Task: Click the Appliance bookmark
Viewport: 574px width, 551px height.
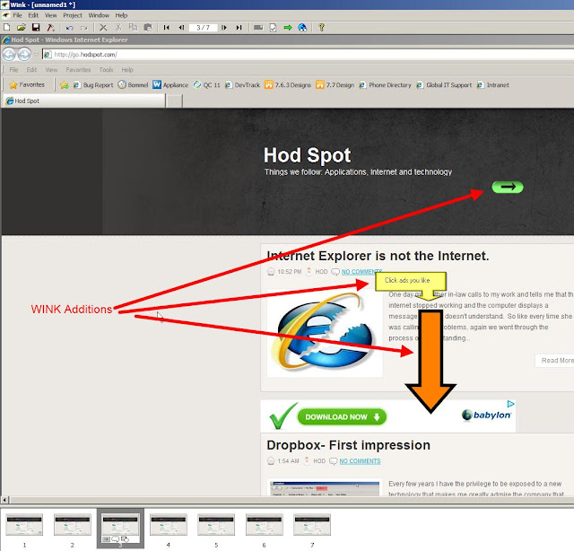Action: (170, 85)
